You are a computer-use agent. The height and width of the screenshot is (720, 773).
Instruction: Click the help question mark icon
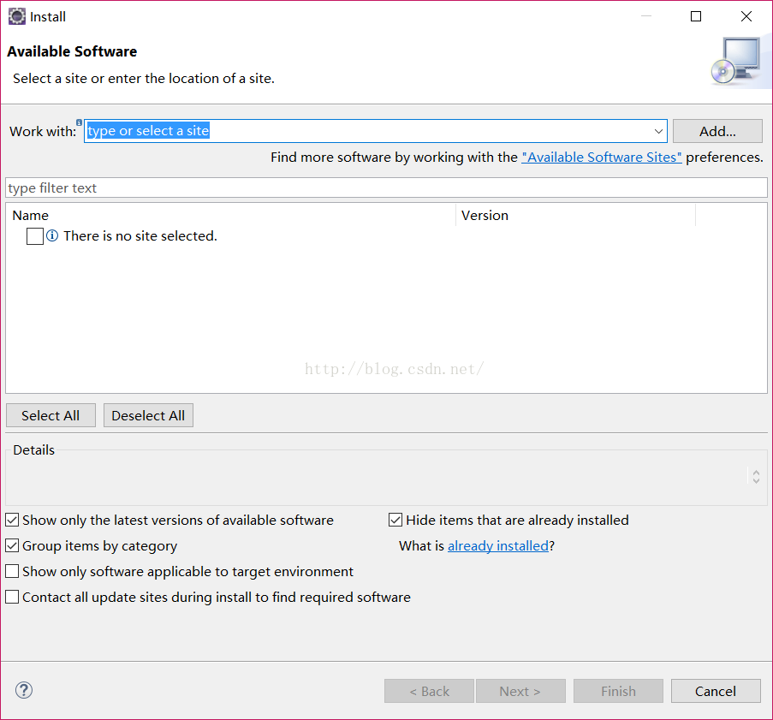pyautogui.click(x=24, y=690)
